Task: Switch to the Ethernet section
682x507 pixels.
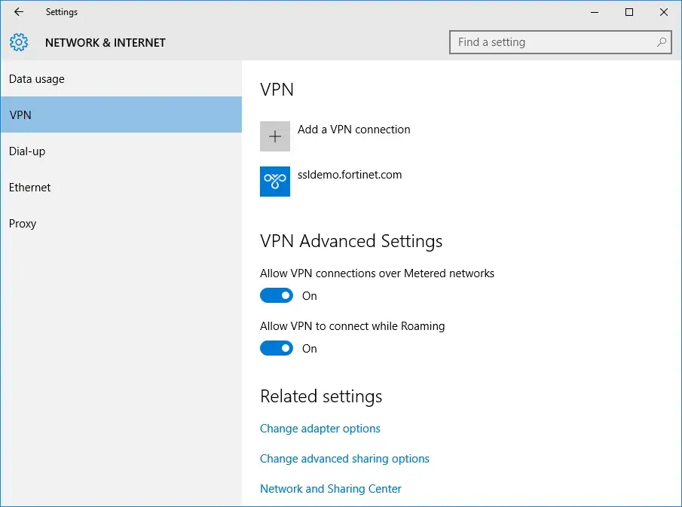Action: [x=29, y=187]
